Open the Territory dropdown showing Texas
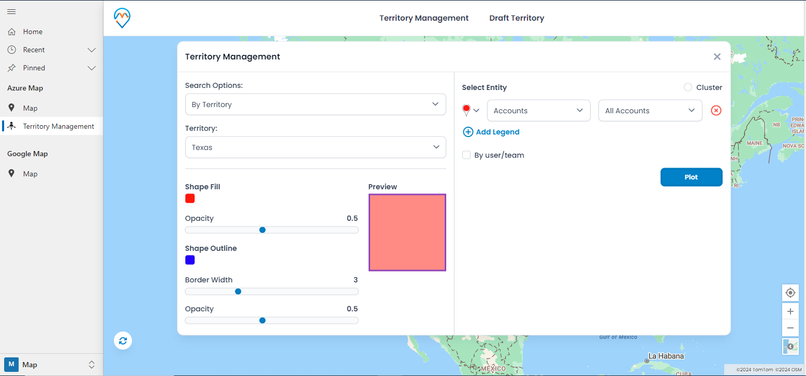Screen dimensions: 806x376 coord(315,147)
